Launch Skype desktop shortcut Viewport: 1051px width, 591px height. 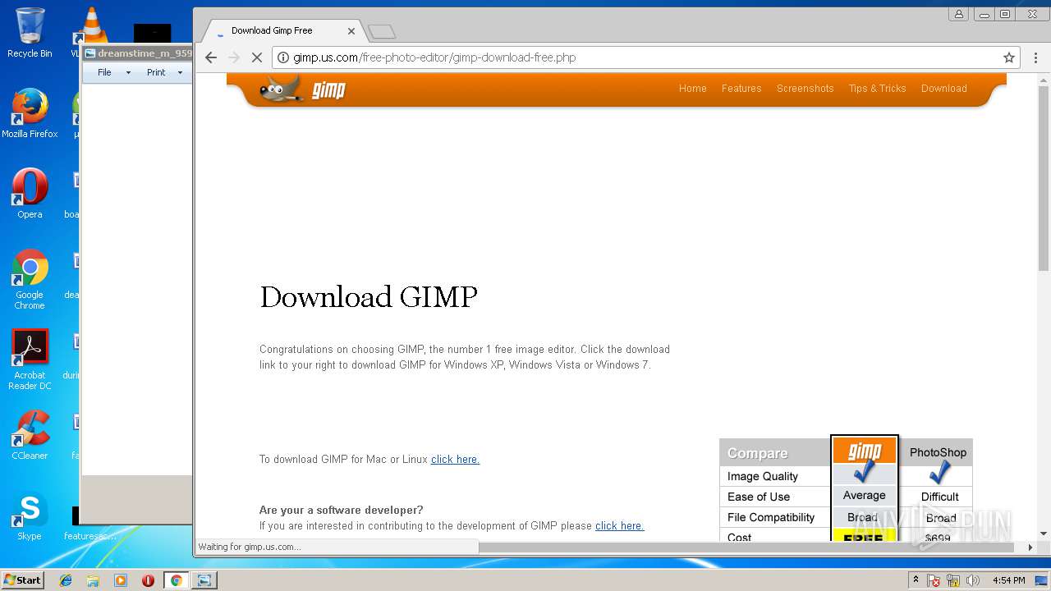point(30,515)
